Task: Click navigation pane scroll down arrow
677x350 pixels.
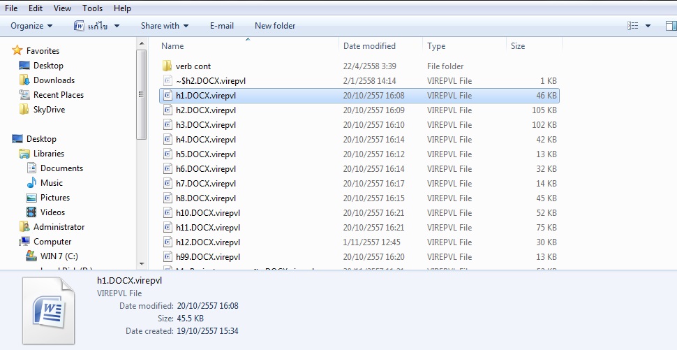Action: click(142, 263)
